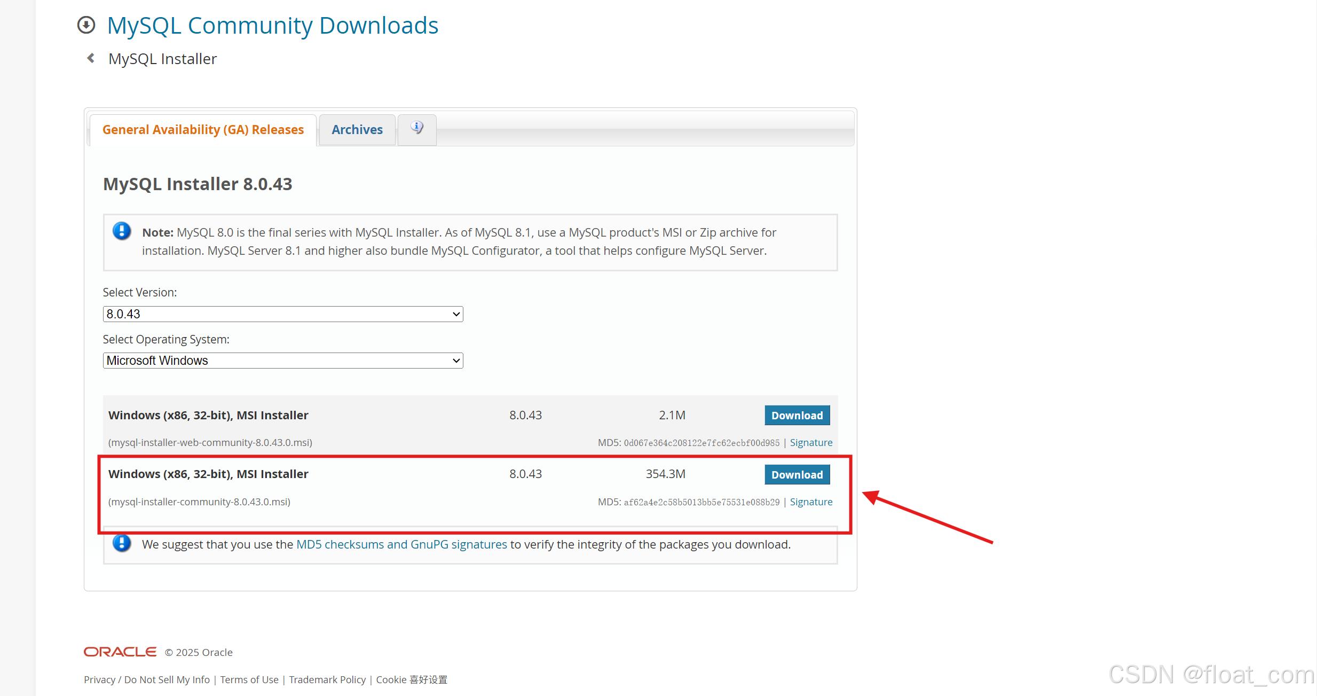This screenshot has height=696, width=1317.
Task: Click 8.0.43 version in the 354.3M row
Action: (x=525, y=474)
